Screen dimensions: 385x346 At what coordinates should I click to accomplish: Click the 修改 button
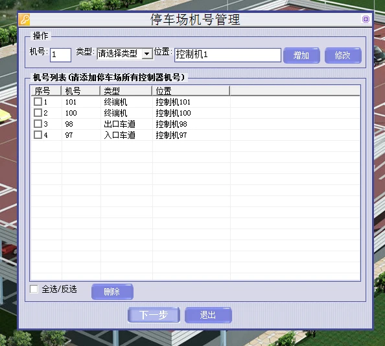coord(343,55)
